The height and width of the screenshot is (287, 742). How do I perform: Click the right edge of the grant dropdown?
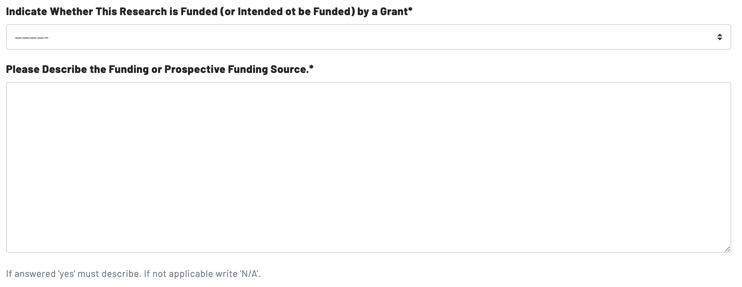(727, 37)
